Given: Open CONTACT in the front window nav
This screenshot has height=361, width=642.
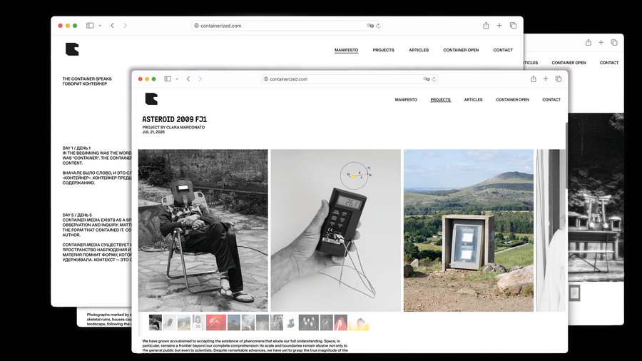Looking at the screenshot, I should click(x=551, y=100).
